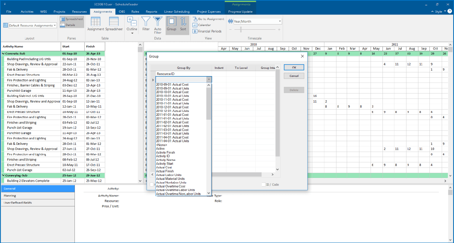Open the Style menu in title bar
Viewport: 454px width, 243px height.
(x=438, y=12)
